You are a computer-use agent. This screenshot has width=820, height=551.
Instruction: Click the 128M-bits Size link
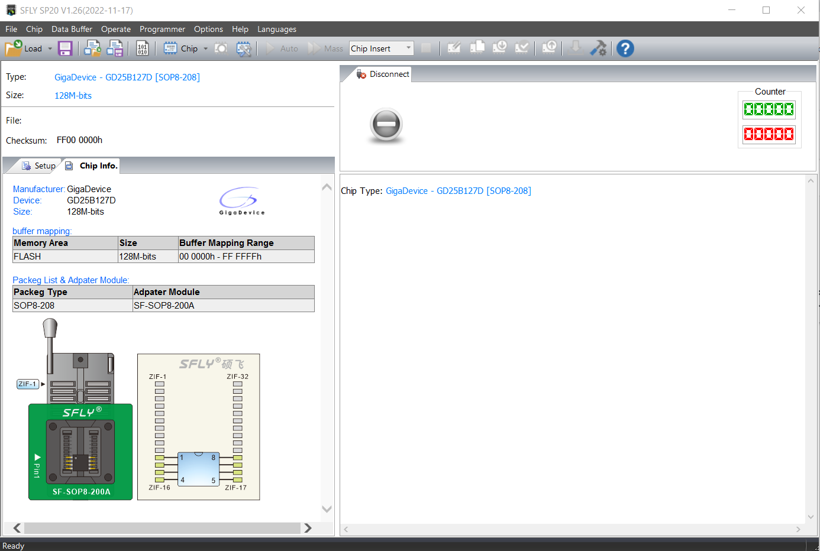pos(73,95)
